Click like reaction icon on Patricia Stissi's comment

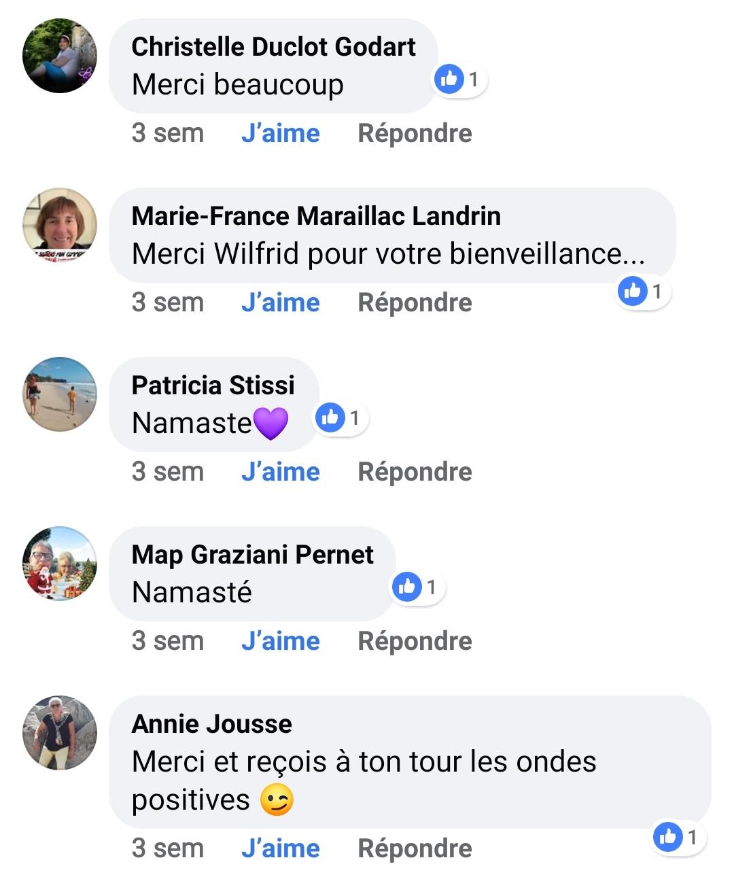click(330, 417)
